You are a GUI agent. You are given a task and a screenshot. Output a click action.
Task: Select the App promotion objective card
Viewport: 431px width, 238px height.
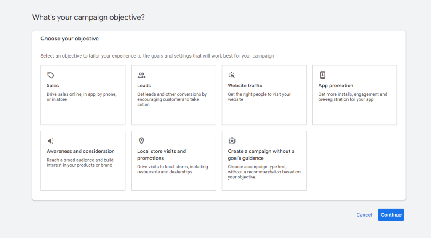click(354, 95)
